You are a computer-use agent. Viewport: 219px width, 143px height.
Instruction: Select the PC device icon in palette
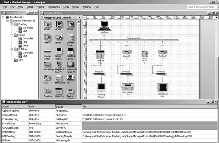[70, 78]
